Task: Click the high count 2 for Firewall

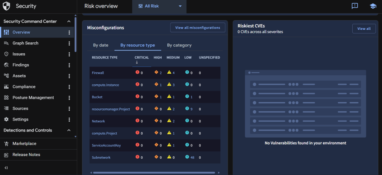Action: pos(161,73)
